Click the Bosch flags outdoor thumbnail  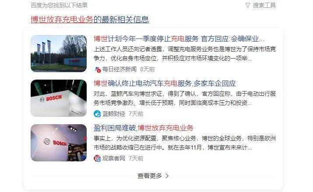59,53
